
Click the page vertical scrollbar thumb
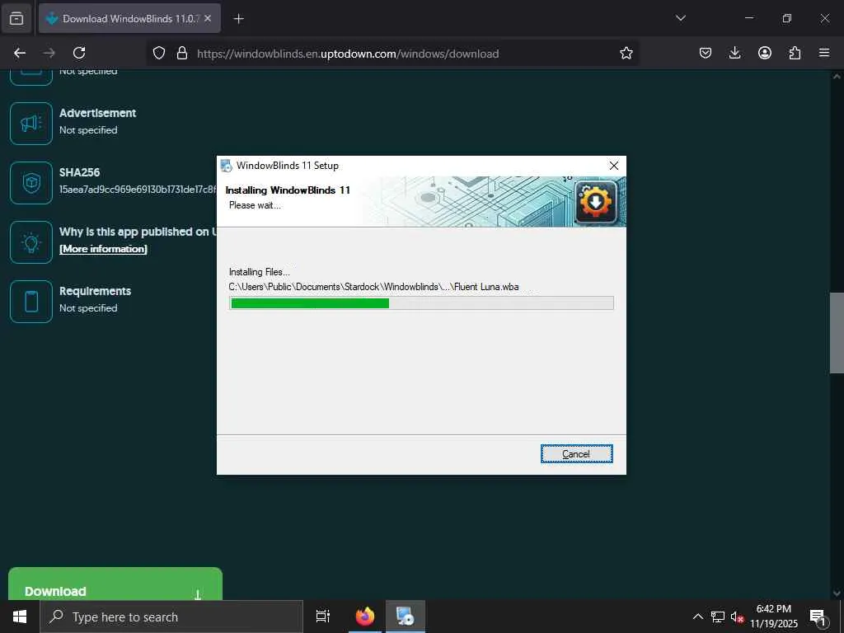837,333
